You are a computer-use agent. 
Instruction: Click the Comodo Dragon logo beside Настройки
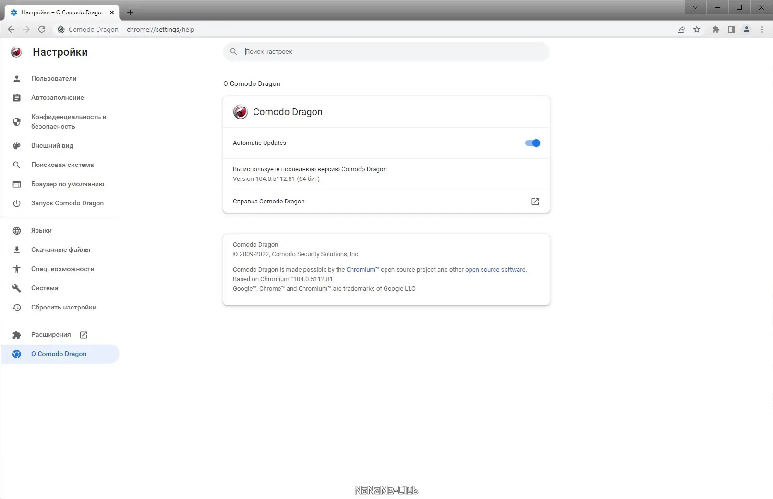click(16, 52)
